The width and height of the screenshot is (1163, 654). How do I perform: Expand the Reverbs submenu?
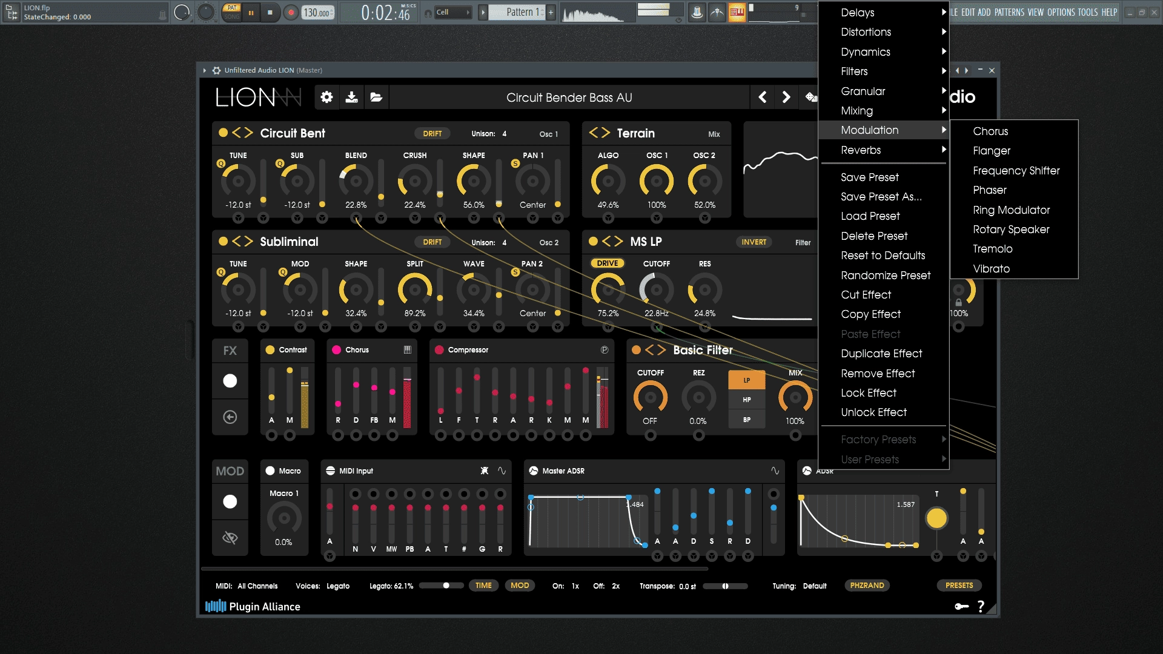click(x=884, y=150)
